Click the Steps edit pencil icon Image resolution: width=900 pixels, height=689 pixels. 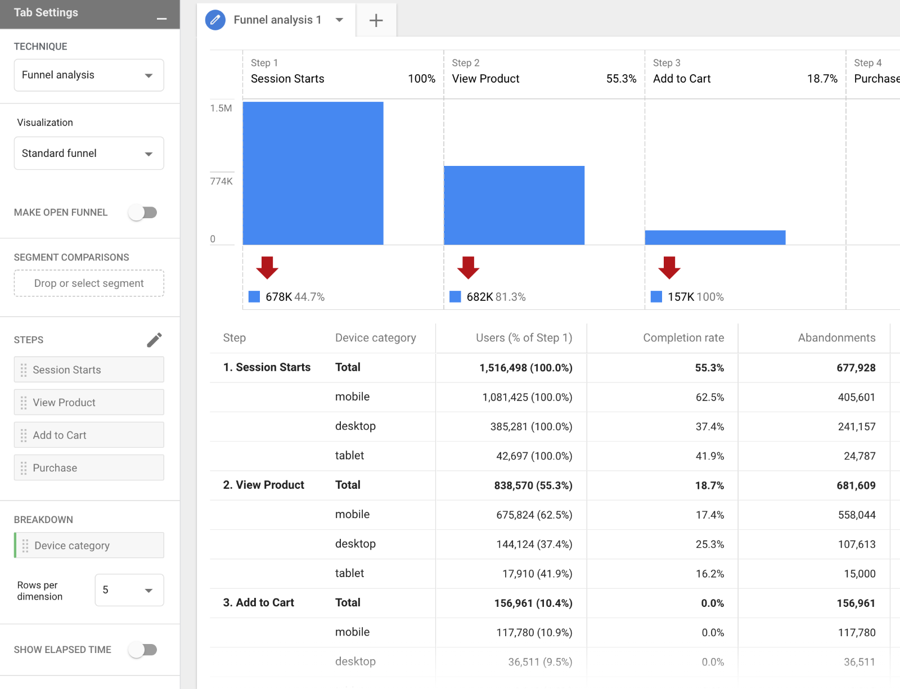tap(154, 340)
